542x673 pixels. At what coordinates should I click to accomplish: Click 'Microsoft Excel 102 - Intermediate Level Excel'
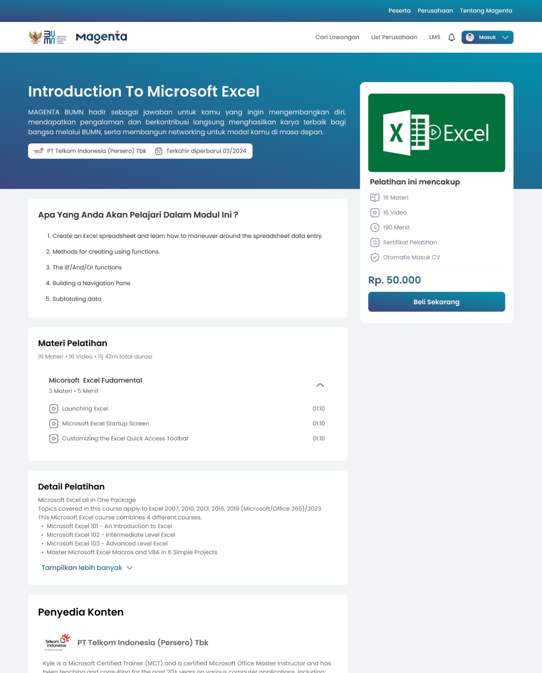pos(111,535)
